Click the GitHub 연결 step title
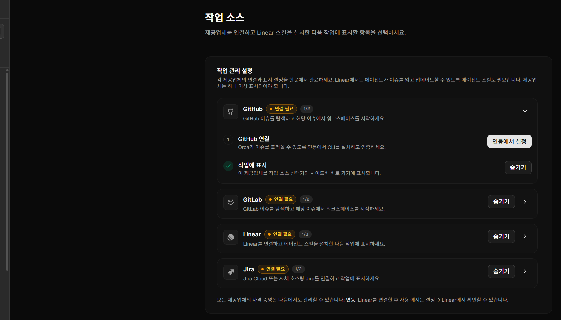561x320 pixels. pos(254,139)
